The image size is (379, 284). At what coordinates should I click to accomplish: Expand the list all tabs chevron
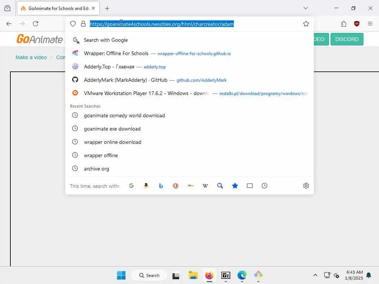click(305, 8)
